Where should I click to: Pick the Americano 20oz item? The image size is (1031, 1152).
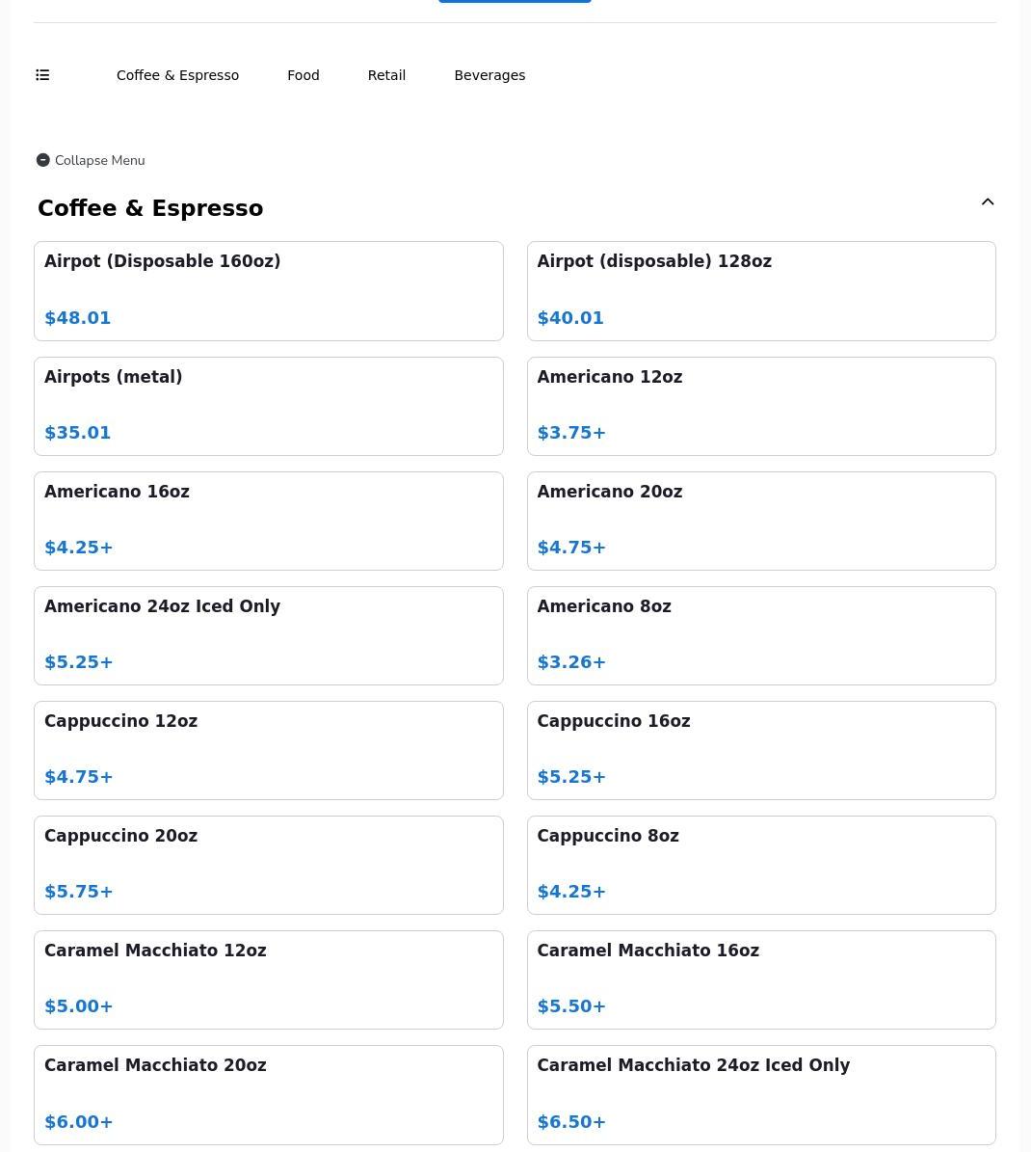(x=761, y=521)
